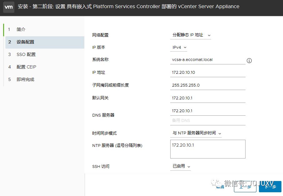Click the system name info icon
The height and width of the screenshot is (196, 283).
(249, 61)
